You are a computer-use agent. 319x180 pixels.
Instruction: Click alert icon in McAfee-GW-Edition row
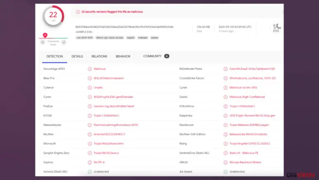click(226, 134)
